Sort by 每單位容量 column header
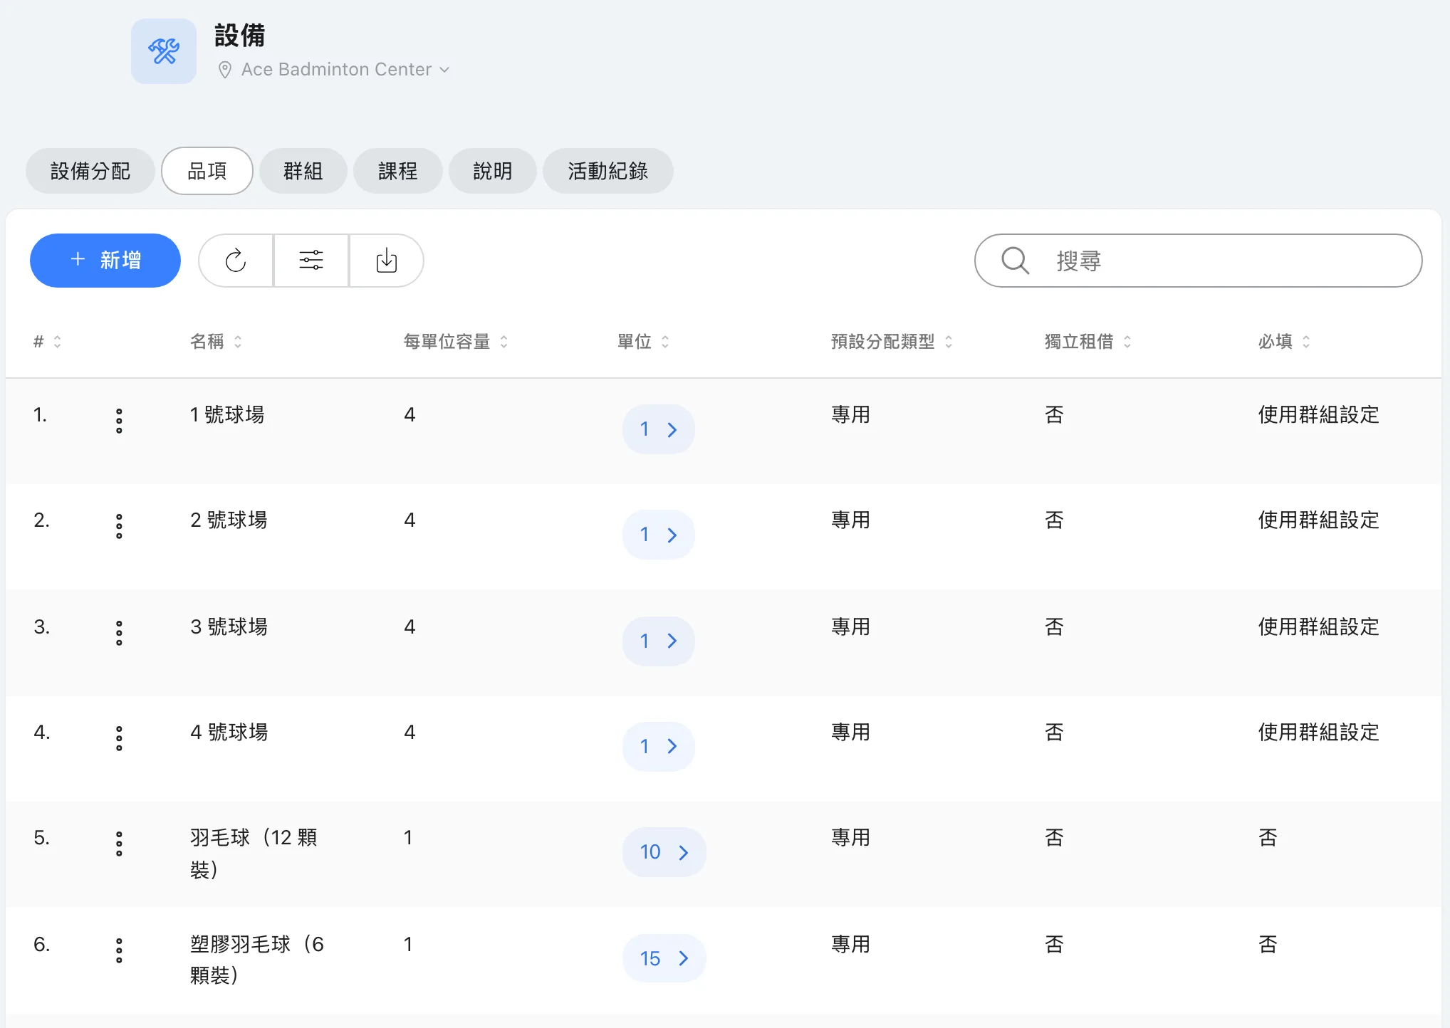Viewport: 1450px width, 1028px height. 456,342
